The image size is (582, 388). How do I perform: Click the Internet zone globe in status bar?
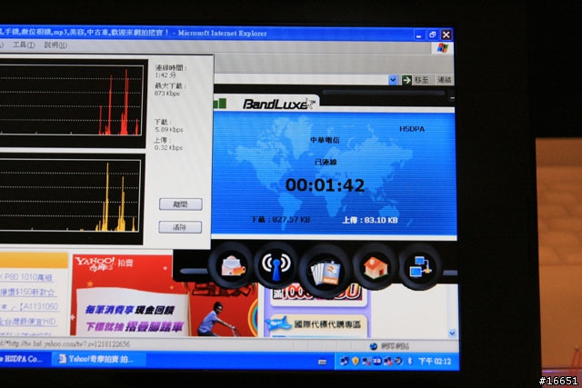coord(374,346)
